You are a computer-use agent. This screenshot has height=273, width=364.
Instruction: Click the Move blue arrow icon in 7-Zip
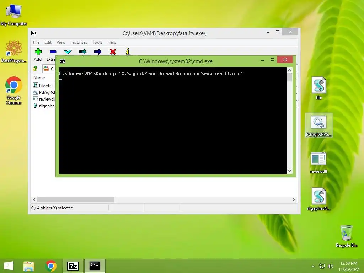click(x=98, y=52)
